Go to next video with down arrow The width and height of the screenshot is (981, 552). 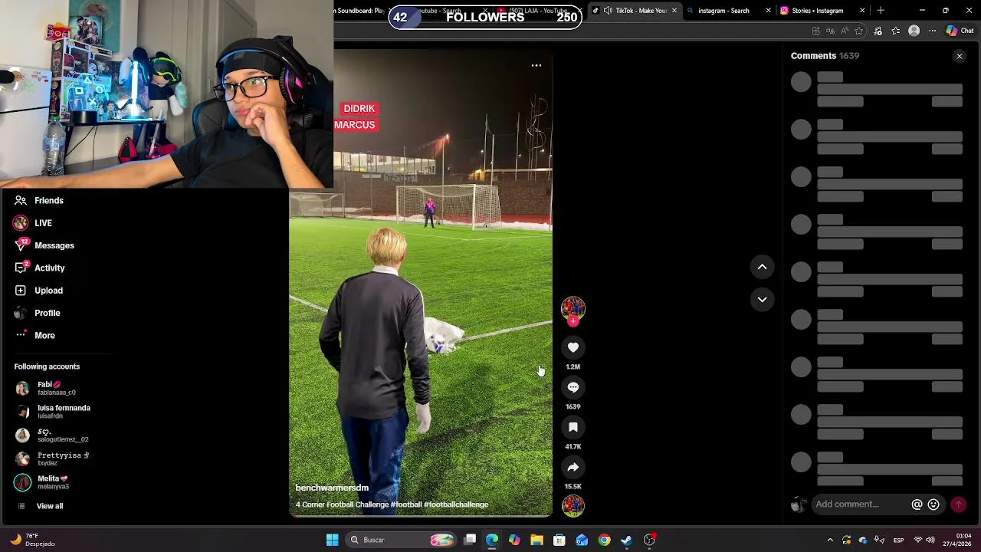pos(763,300)
